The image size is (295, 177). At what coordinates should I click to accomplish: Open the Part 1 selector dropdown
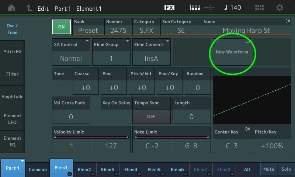(13, 168)
